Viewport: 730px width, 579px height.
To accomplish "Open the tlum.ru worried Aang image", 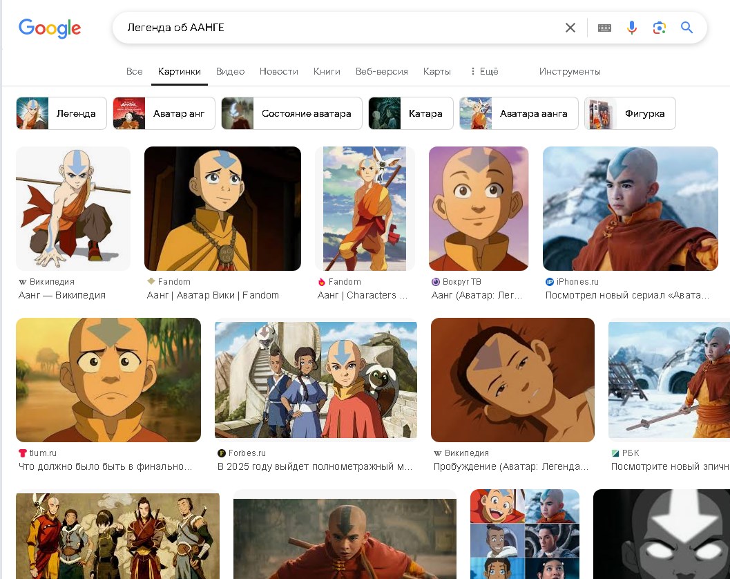I will coord(108,379).
